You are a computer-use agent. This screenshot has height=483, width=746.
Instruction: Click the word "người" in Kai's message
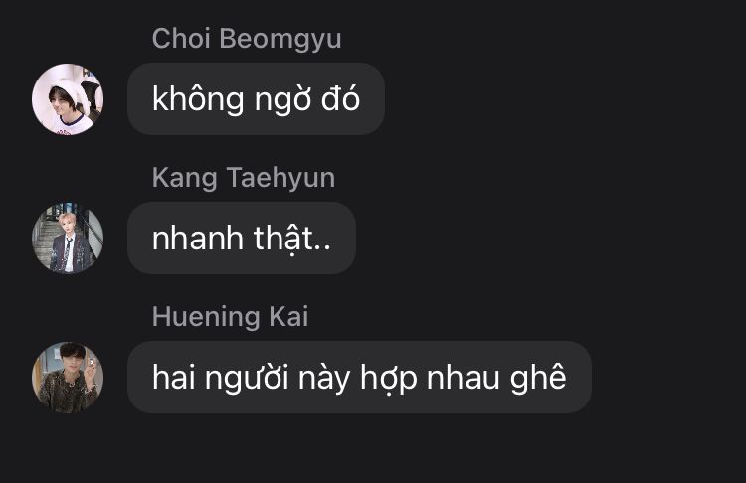[x=247, y=379]
